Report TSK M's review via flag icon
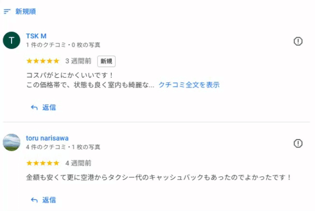Image resolution: width=315 pixels, height=211 pixels. (x=298, y=41)
